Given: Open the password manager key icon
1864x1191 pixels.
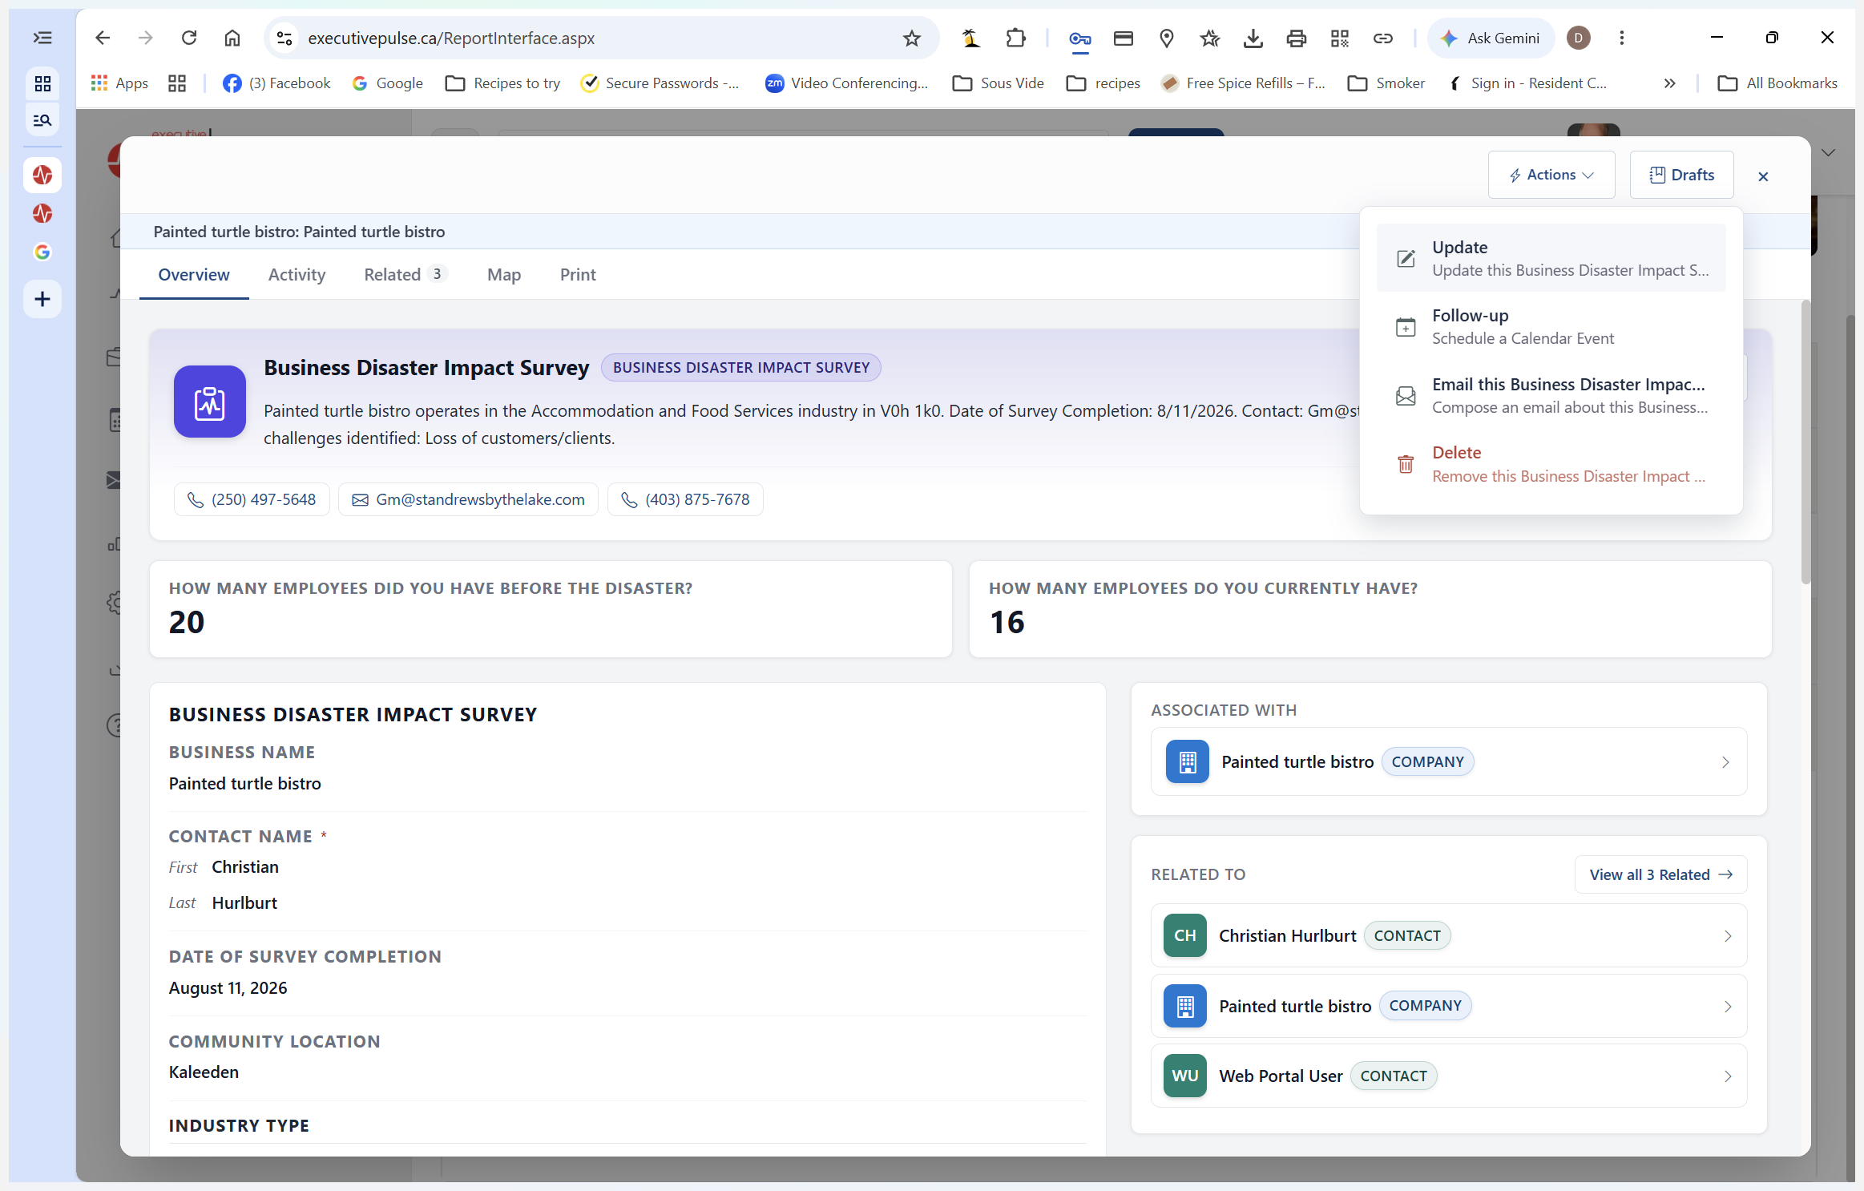Looking at the screenshot, I should tap(1079, 38).
